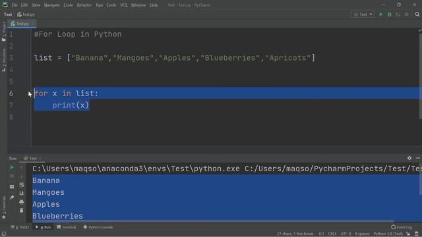Click the editor vertical scrollbar
Screen dimensions: 422x237
(421, 76)
